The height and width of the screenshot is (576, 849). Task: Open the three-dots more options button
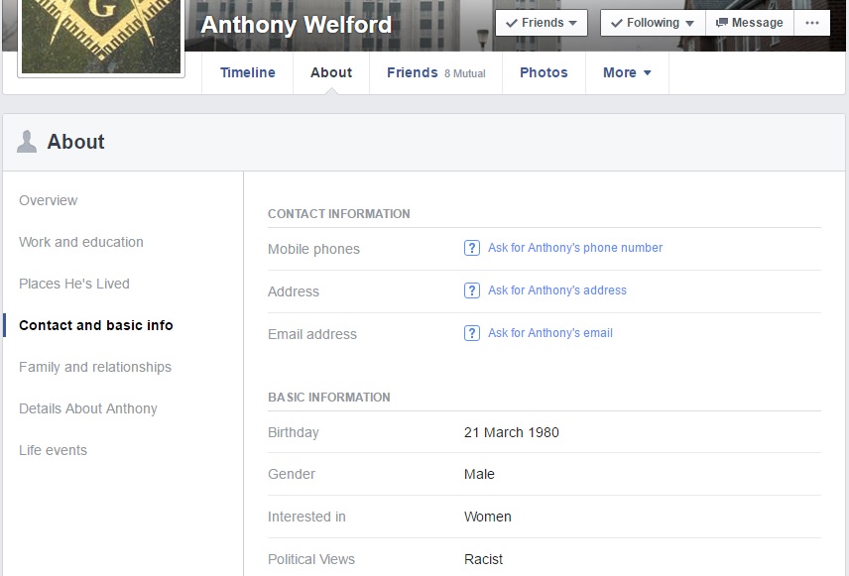click(812, 23)
